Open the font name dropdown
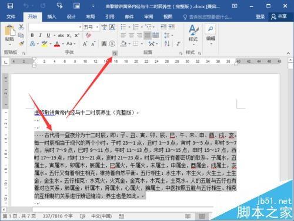 (80, 27)
